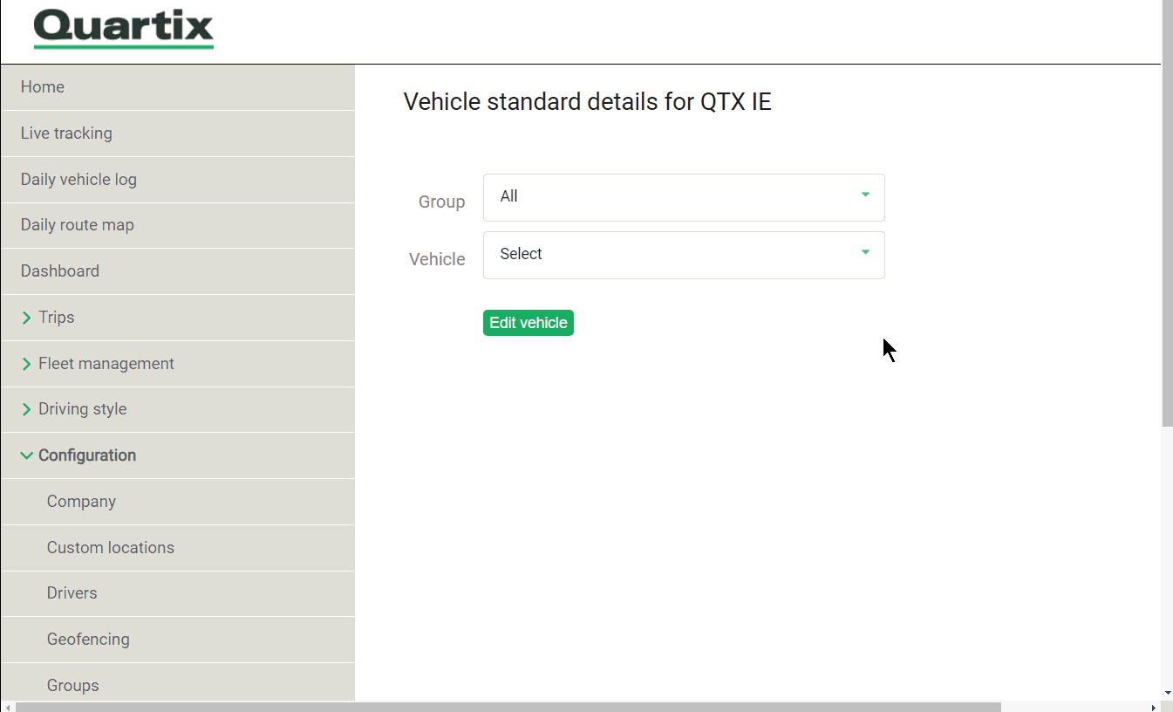Click the scroll right arrow
Image resolution: width=1173 pixels, height=712 pixels.
tap(1154, 707)
